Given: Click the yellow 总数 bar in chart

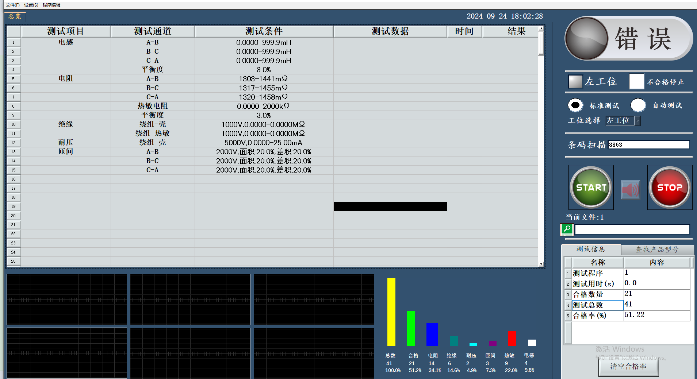Looking at the screenshot, I should click(x=391, y=312).
